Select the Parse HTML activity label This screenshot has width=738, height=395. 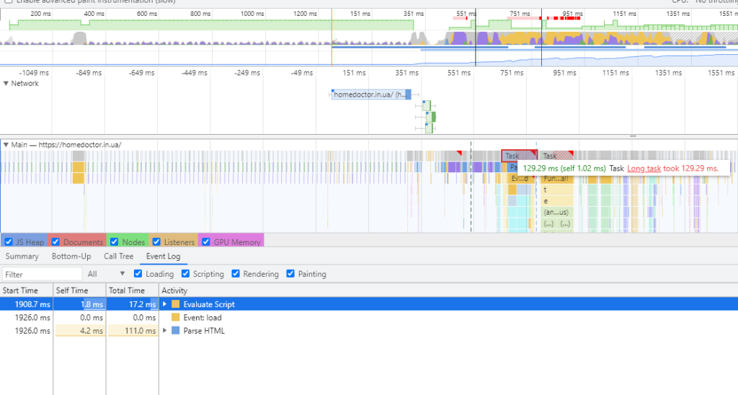tap(204, 331)
